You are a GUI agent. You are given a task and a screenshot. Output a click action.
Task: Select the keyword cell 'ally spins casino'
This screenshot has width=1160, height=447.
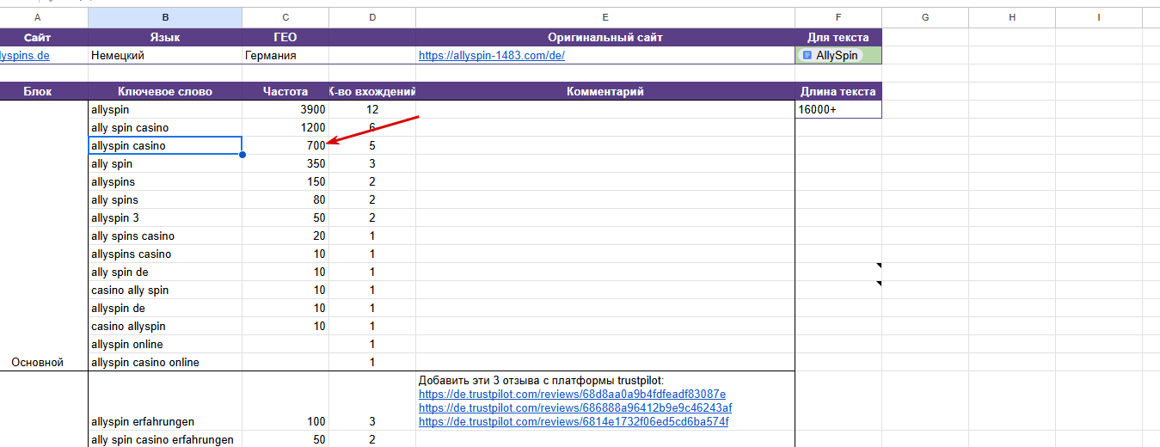click(x=165, y=236)
